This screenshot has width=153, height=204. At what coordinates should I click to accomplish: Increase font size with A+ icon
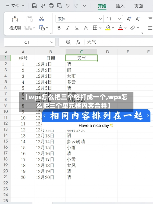tap(129, 19)
